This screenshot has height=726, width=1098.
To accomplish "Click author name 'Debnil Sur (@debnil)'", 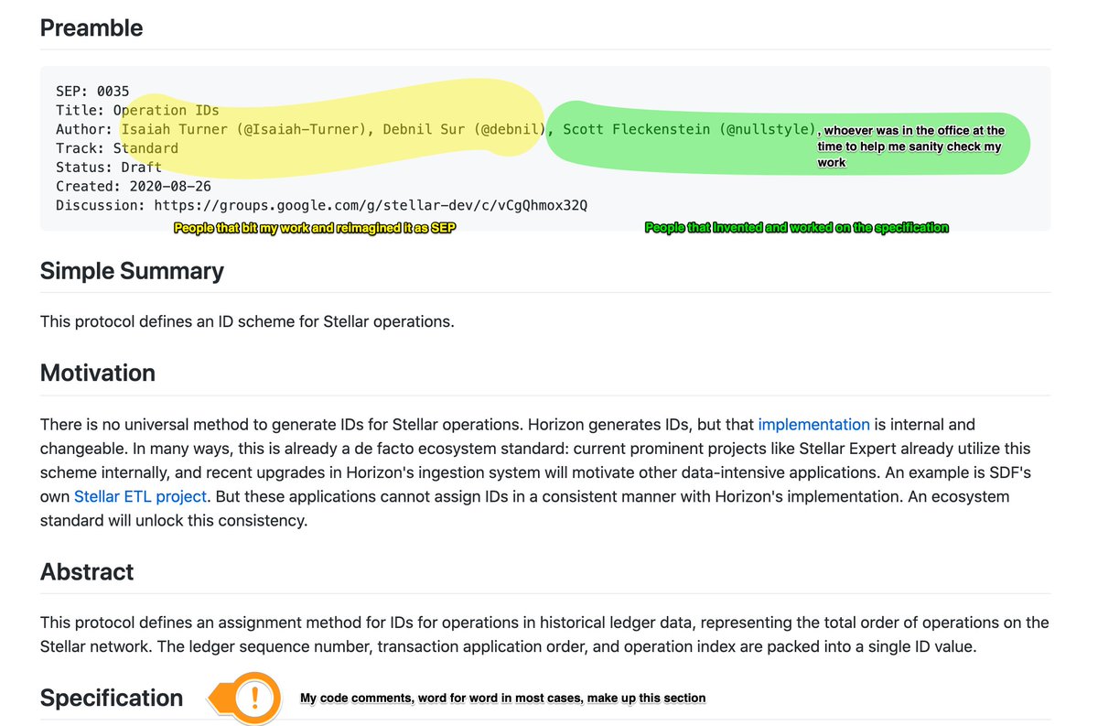I will [464, 129].
